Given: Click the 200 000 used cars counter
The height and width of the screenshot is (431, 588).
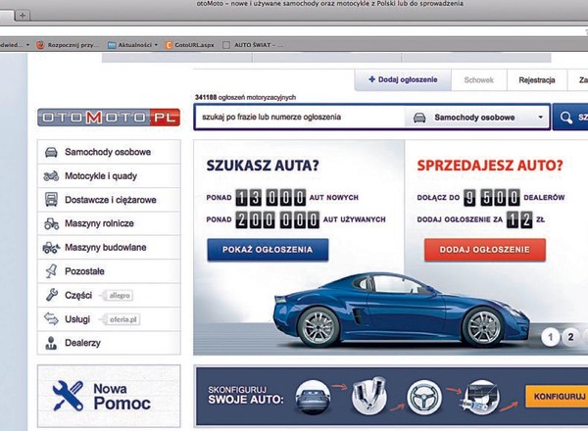Looking at the screenshot, I should point(277,219).
